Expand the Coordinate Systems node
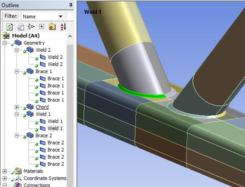The height and width of the screenshot is (187, 245). click(5, 178)
